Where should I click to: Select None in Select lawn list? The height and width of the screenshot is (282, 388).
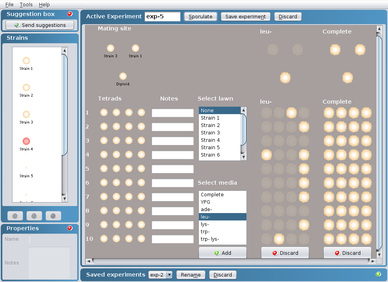click(x=220, y=111)
